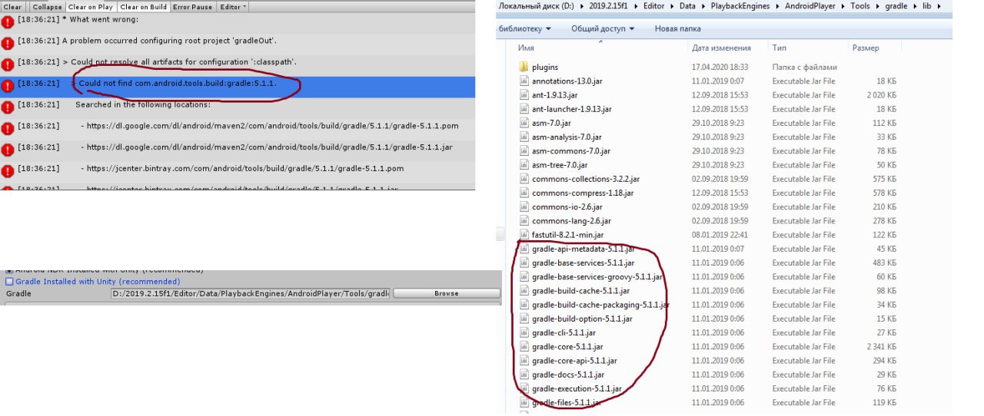Click jar icon of asm-commons-7.0.jar

tap(524, 151)
